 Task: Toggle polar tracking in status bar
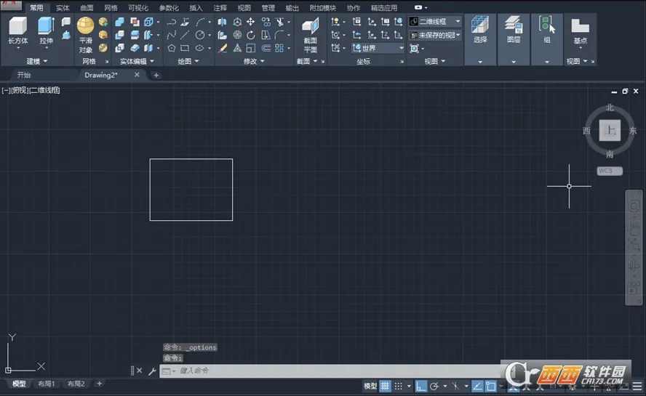434,386
